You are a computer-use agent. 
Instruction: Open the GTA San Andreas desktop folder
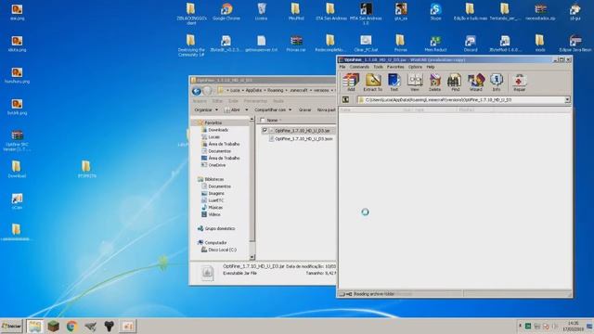[330, 12]
